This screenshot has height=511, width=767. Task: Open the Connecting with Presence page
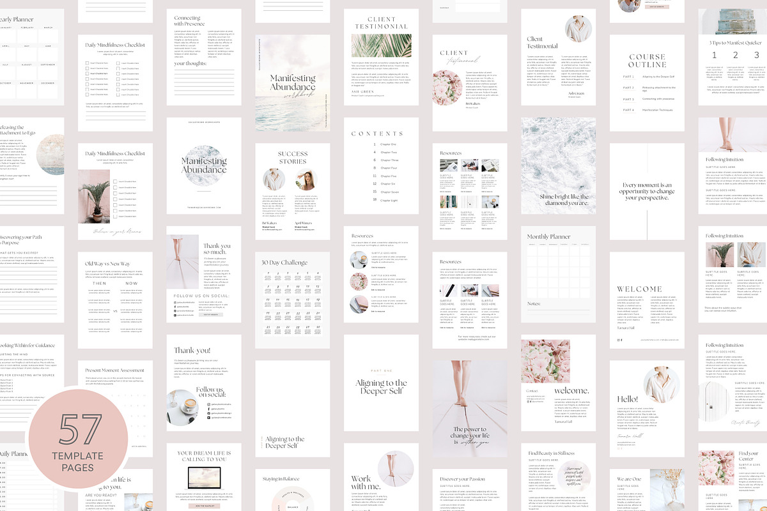[204, 57]
